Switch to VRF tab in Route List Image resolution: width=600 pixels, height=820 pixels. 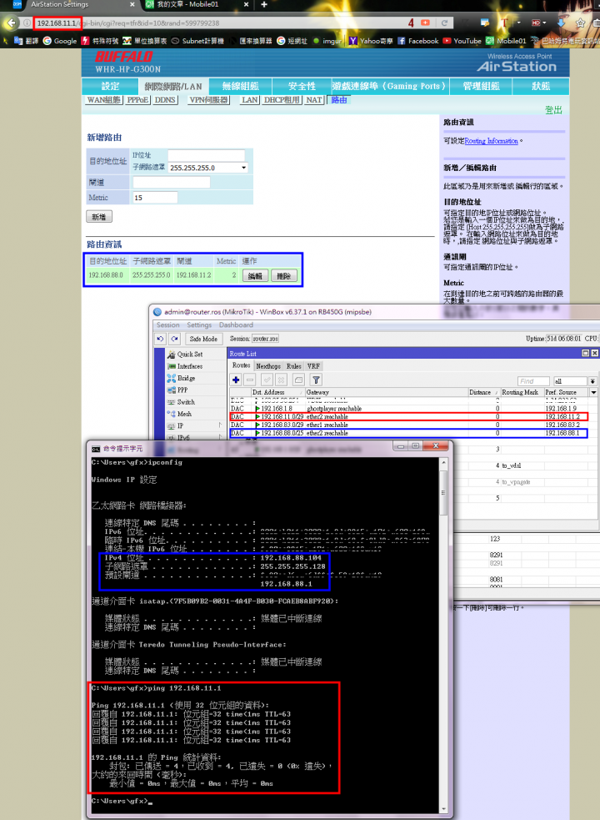tap(313, 366)
